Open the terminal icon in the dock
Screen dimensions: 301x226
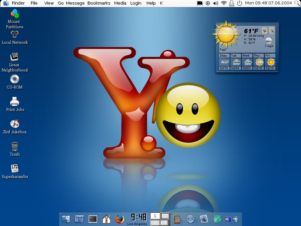click(x=93, y=219)
